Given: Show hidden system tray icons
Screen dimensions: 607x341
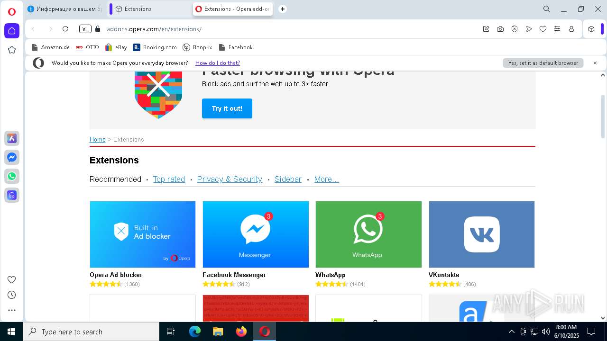Looking at the screenshot, I should pos(511,332).
